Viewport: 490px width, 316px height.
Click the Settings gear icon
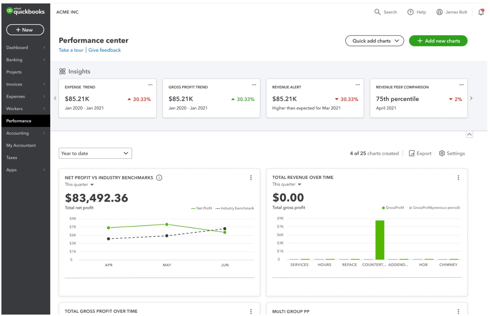click(442, 153)
